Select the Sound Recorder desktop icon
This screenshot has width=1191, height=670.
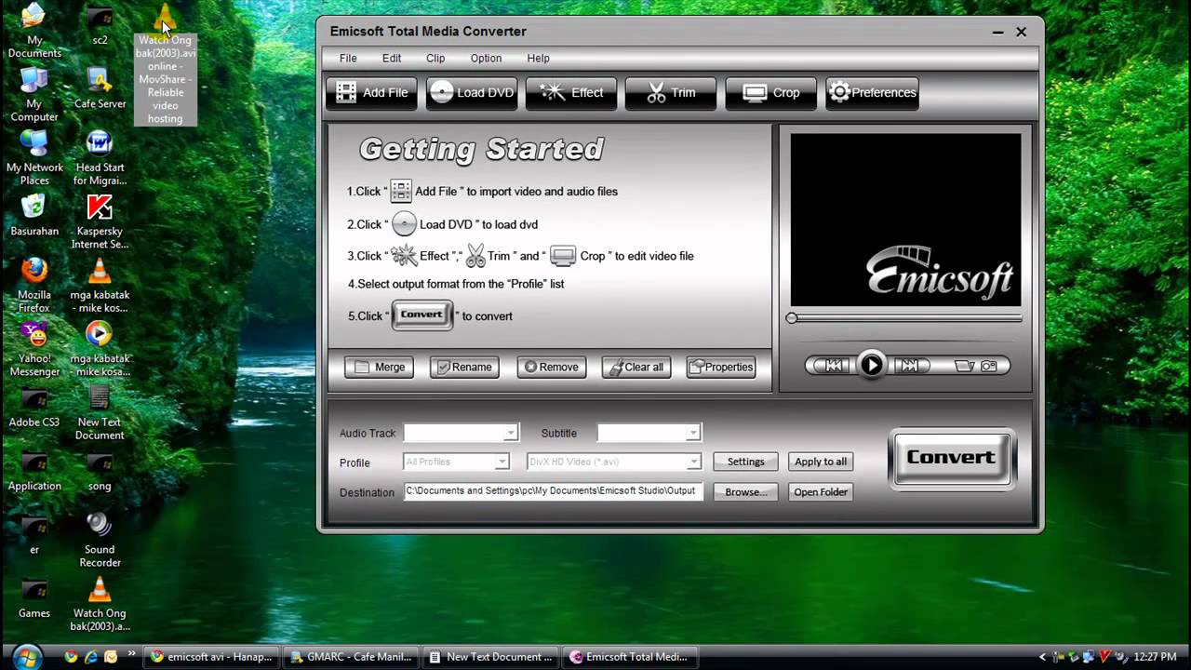click(100, 540)
